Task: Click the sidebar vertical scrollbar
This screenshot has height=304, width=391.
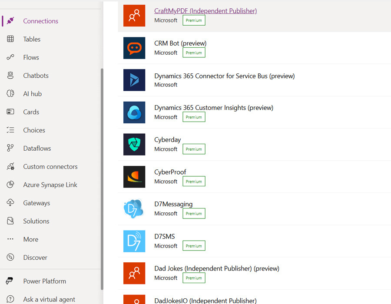Action: tap(102, 179)
